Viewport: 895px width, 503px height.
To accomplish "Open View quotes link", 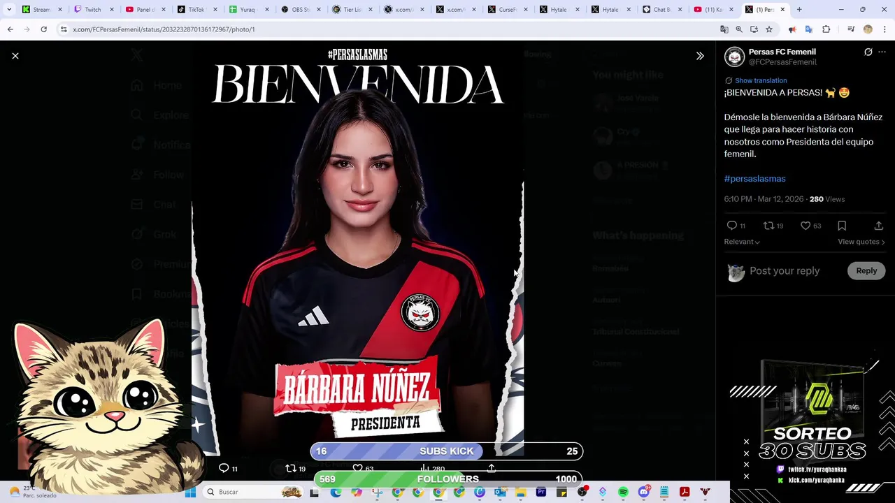I will [x=861, y=242].
